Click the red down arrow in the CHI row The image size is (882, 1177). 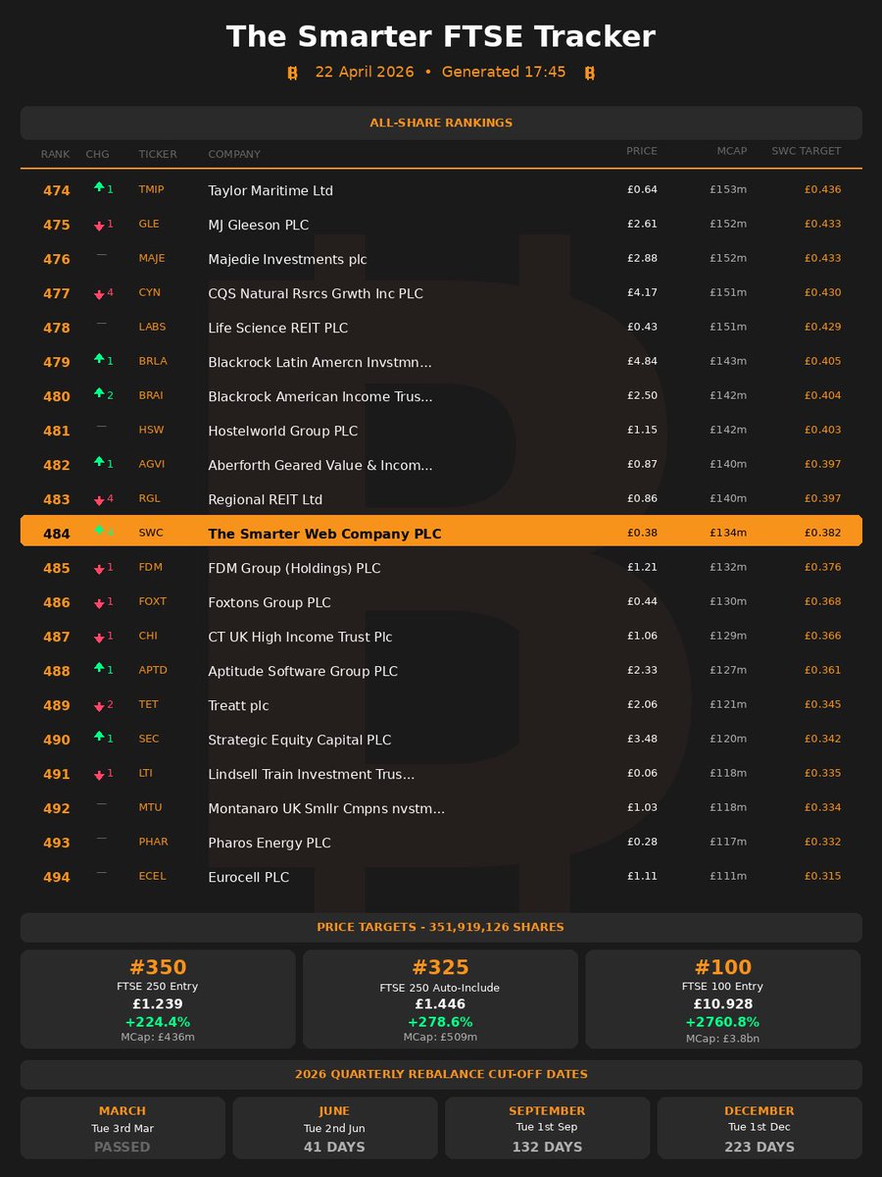click(99, 638)
